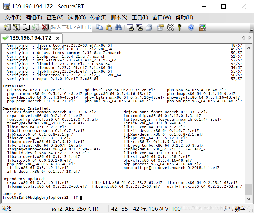The height and width of the screenshot is (213, 254).
Task: Click green connected checkmark on session tab
Action: tap(5, 38)
